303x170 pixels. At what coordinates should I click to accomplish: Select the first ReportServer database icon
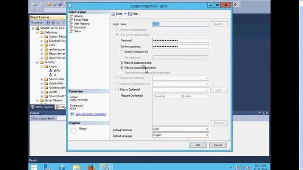46,53
